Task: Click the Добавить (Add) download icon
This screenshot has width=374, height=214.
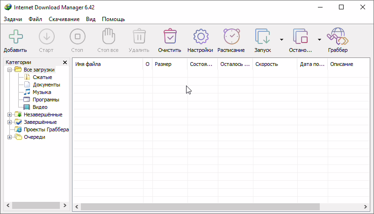Action: (x=15, y=36)
